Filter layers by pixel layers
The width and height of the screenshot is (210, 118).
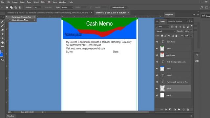tap(172, 27)
